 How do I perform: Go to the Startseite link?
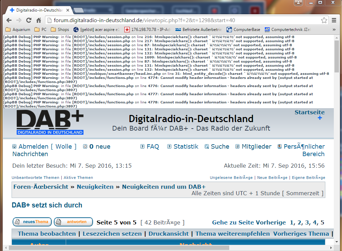[x=309, y=113]
